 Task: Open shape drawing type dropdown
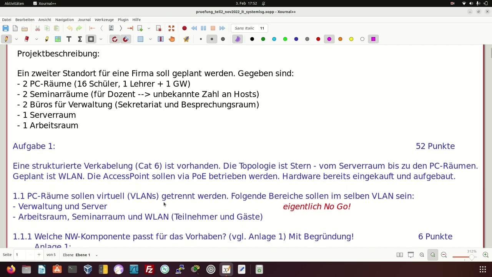pos(101,39)
